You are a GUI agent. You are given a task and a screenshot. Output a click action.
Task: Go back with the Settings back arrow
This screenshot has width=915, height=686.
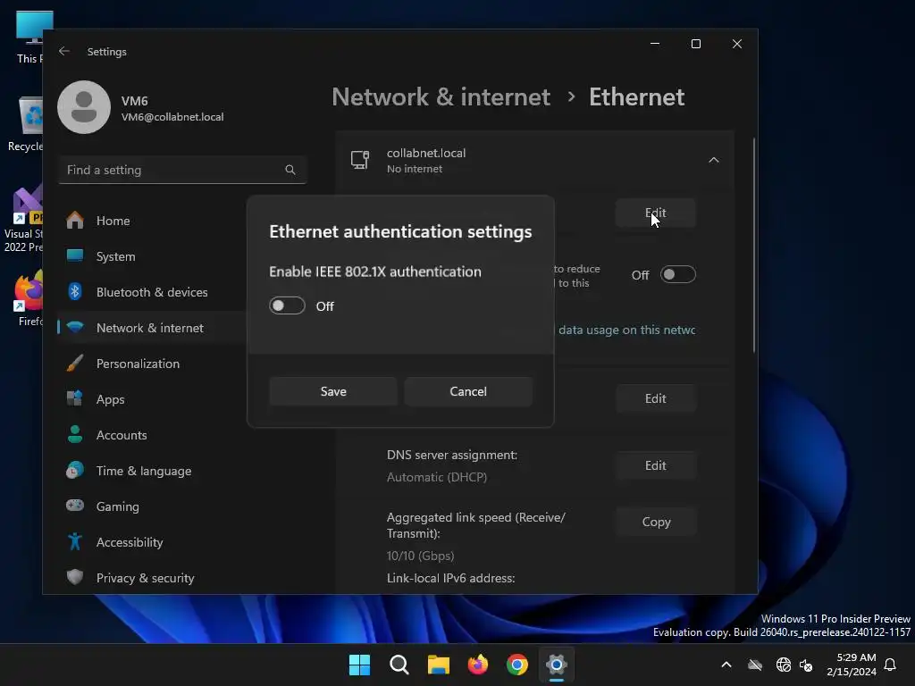[64, 51]
